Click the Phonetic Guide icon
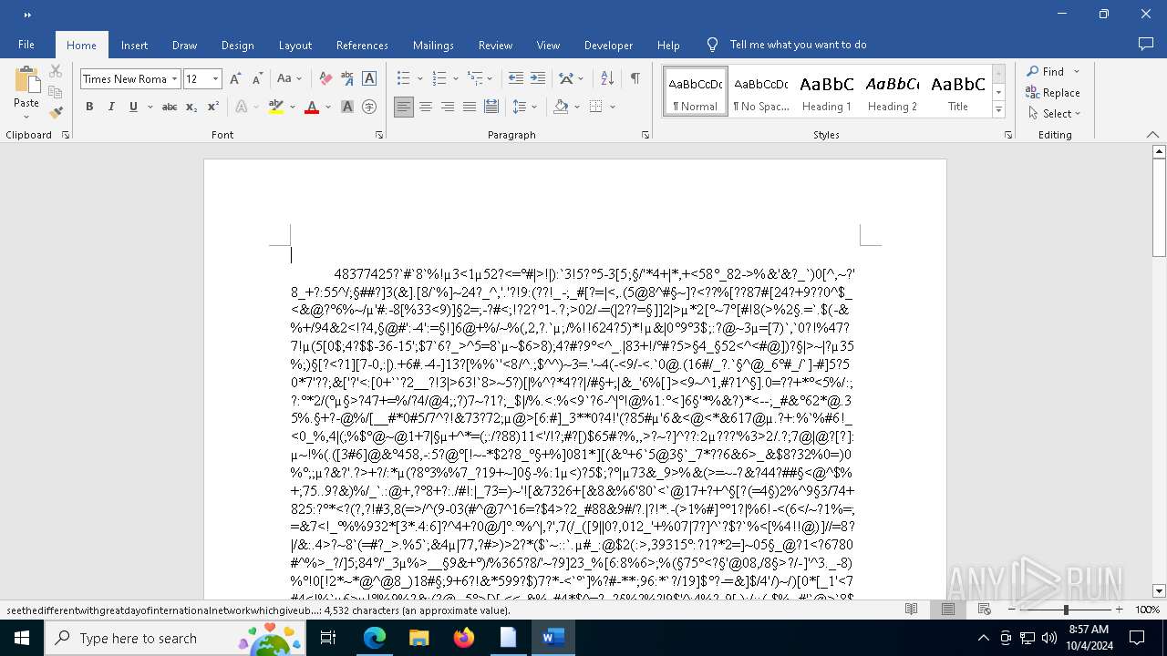Viewport: 1167px width, 656px height. (x=347, y=79)
